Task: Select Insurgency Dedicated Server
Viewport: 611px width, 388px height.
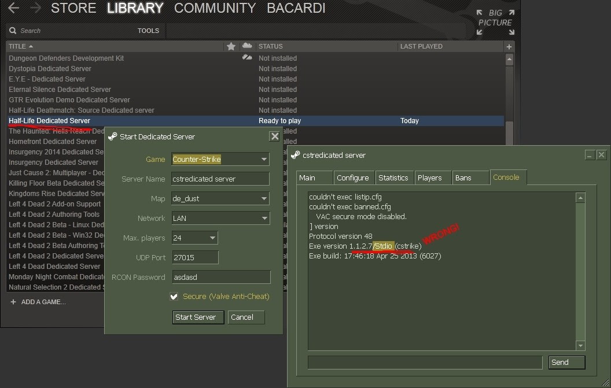Action: pyautogui.click(x=53, y=162)
